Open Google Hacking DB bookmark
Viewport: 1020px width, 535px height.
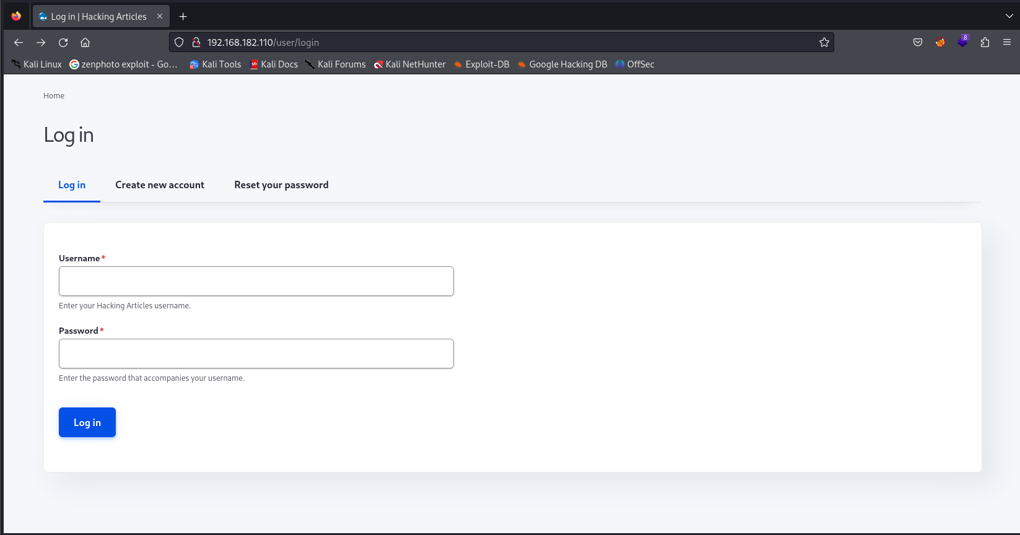[x=562, y=64]
